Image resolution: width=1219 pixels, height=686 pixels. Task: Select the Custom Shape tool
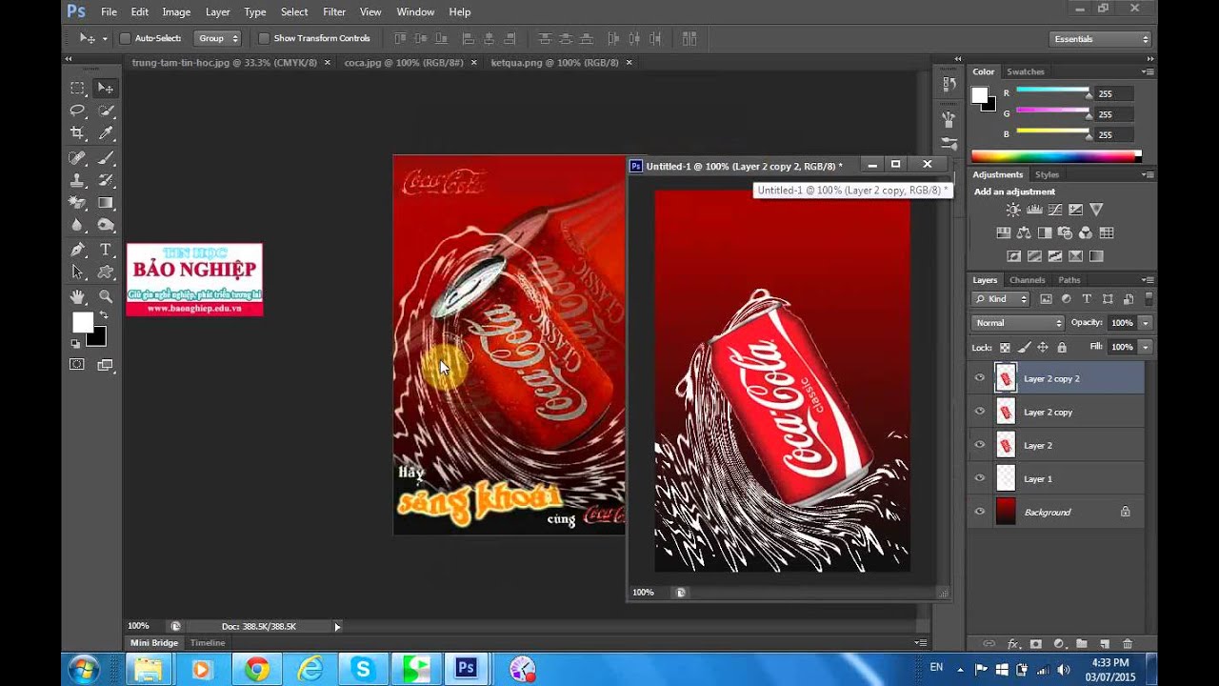click(x=106, y=272)
